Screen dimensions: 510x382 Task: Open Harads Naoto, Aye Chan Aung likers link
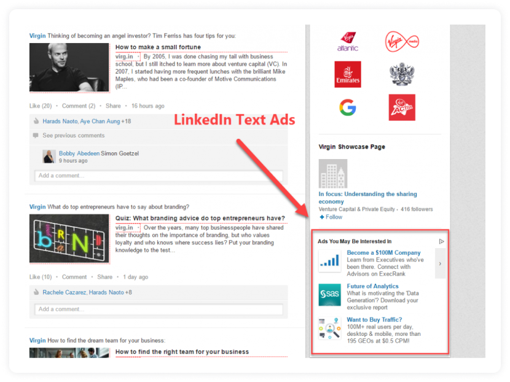[81, 121]
